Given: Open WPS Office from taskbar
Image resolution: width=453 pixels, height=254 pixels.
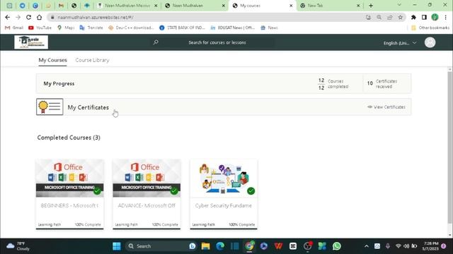Looking at the screenshot, I should (278, 246).
